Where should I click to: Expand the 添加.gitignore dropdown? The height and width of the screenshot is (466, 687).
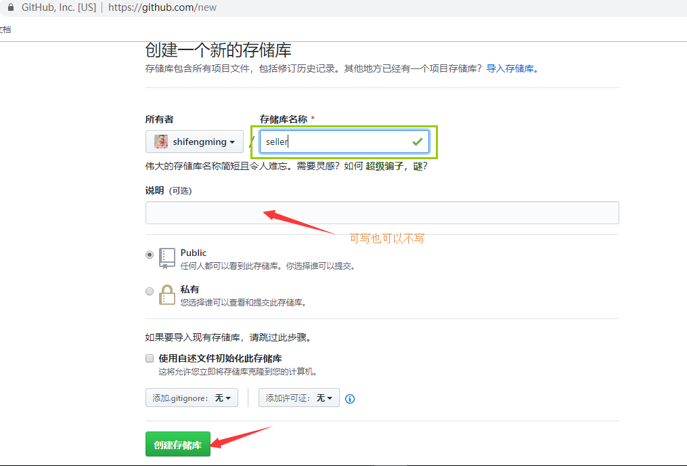192,398
